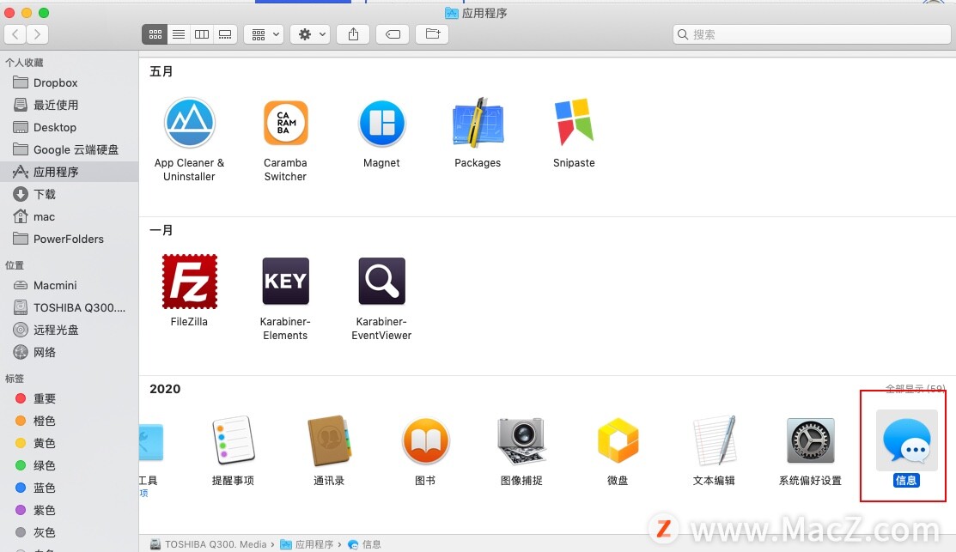The width and height of the screenshot is (956, 552).
Task: Create a new folder from toolbar
Action: [x=432, y=34]
